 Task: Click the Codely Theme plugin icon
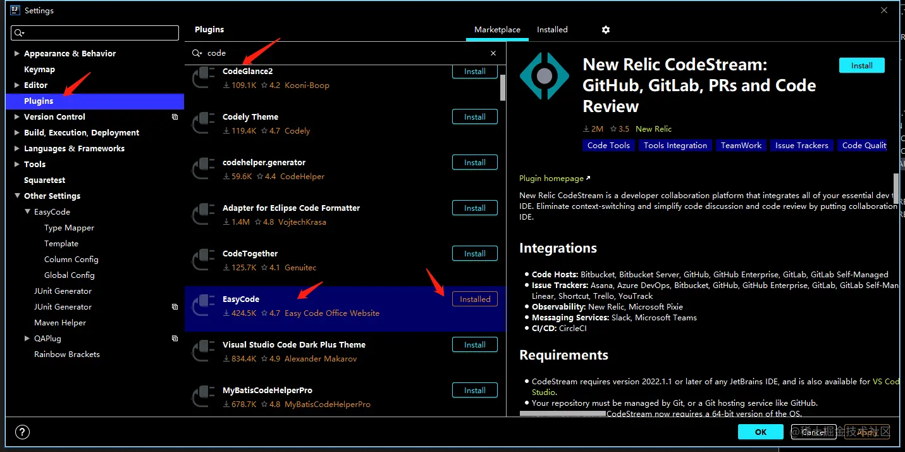203,123
